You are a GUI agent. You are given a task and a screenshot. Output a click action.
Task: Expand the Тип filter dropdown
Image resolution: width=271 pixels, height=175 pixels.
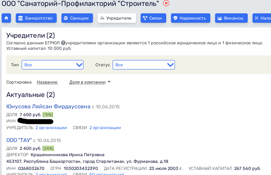[52, 65]
